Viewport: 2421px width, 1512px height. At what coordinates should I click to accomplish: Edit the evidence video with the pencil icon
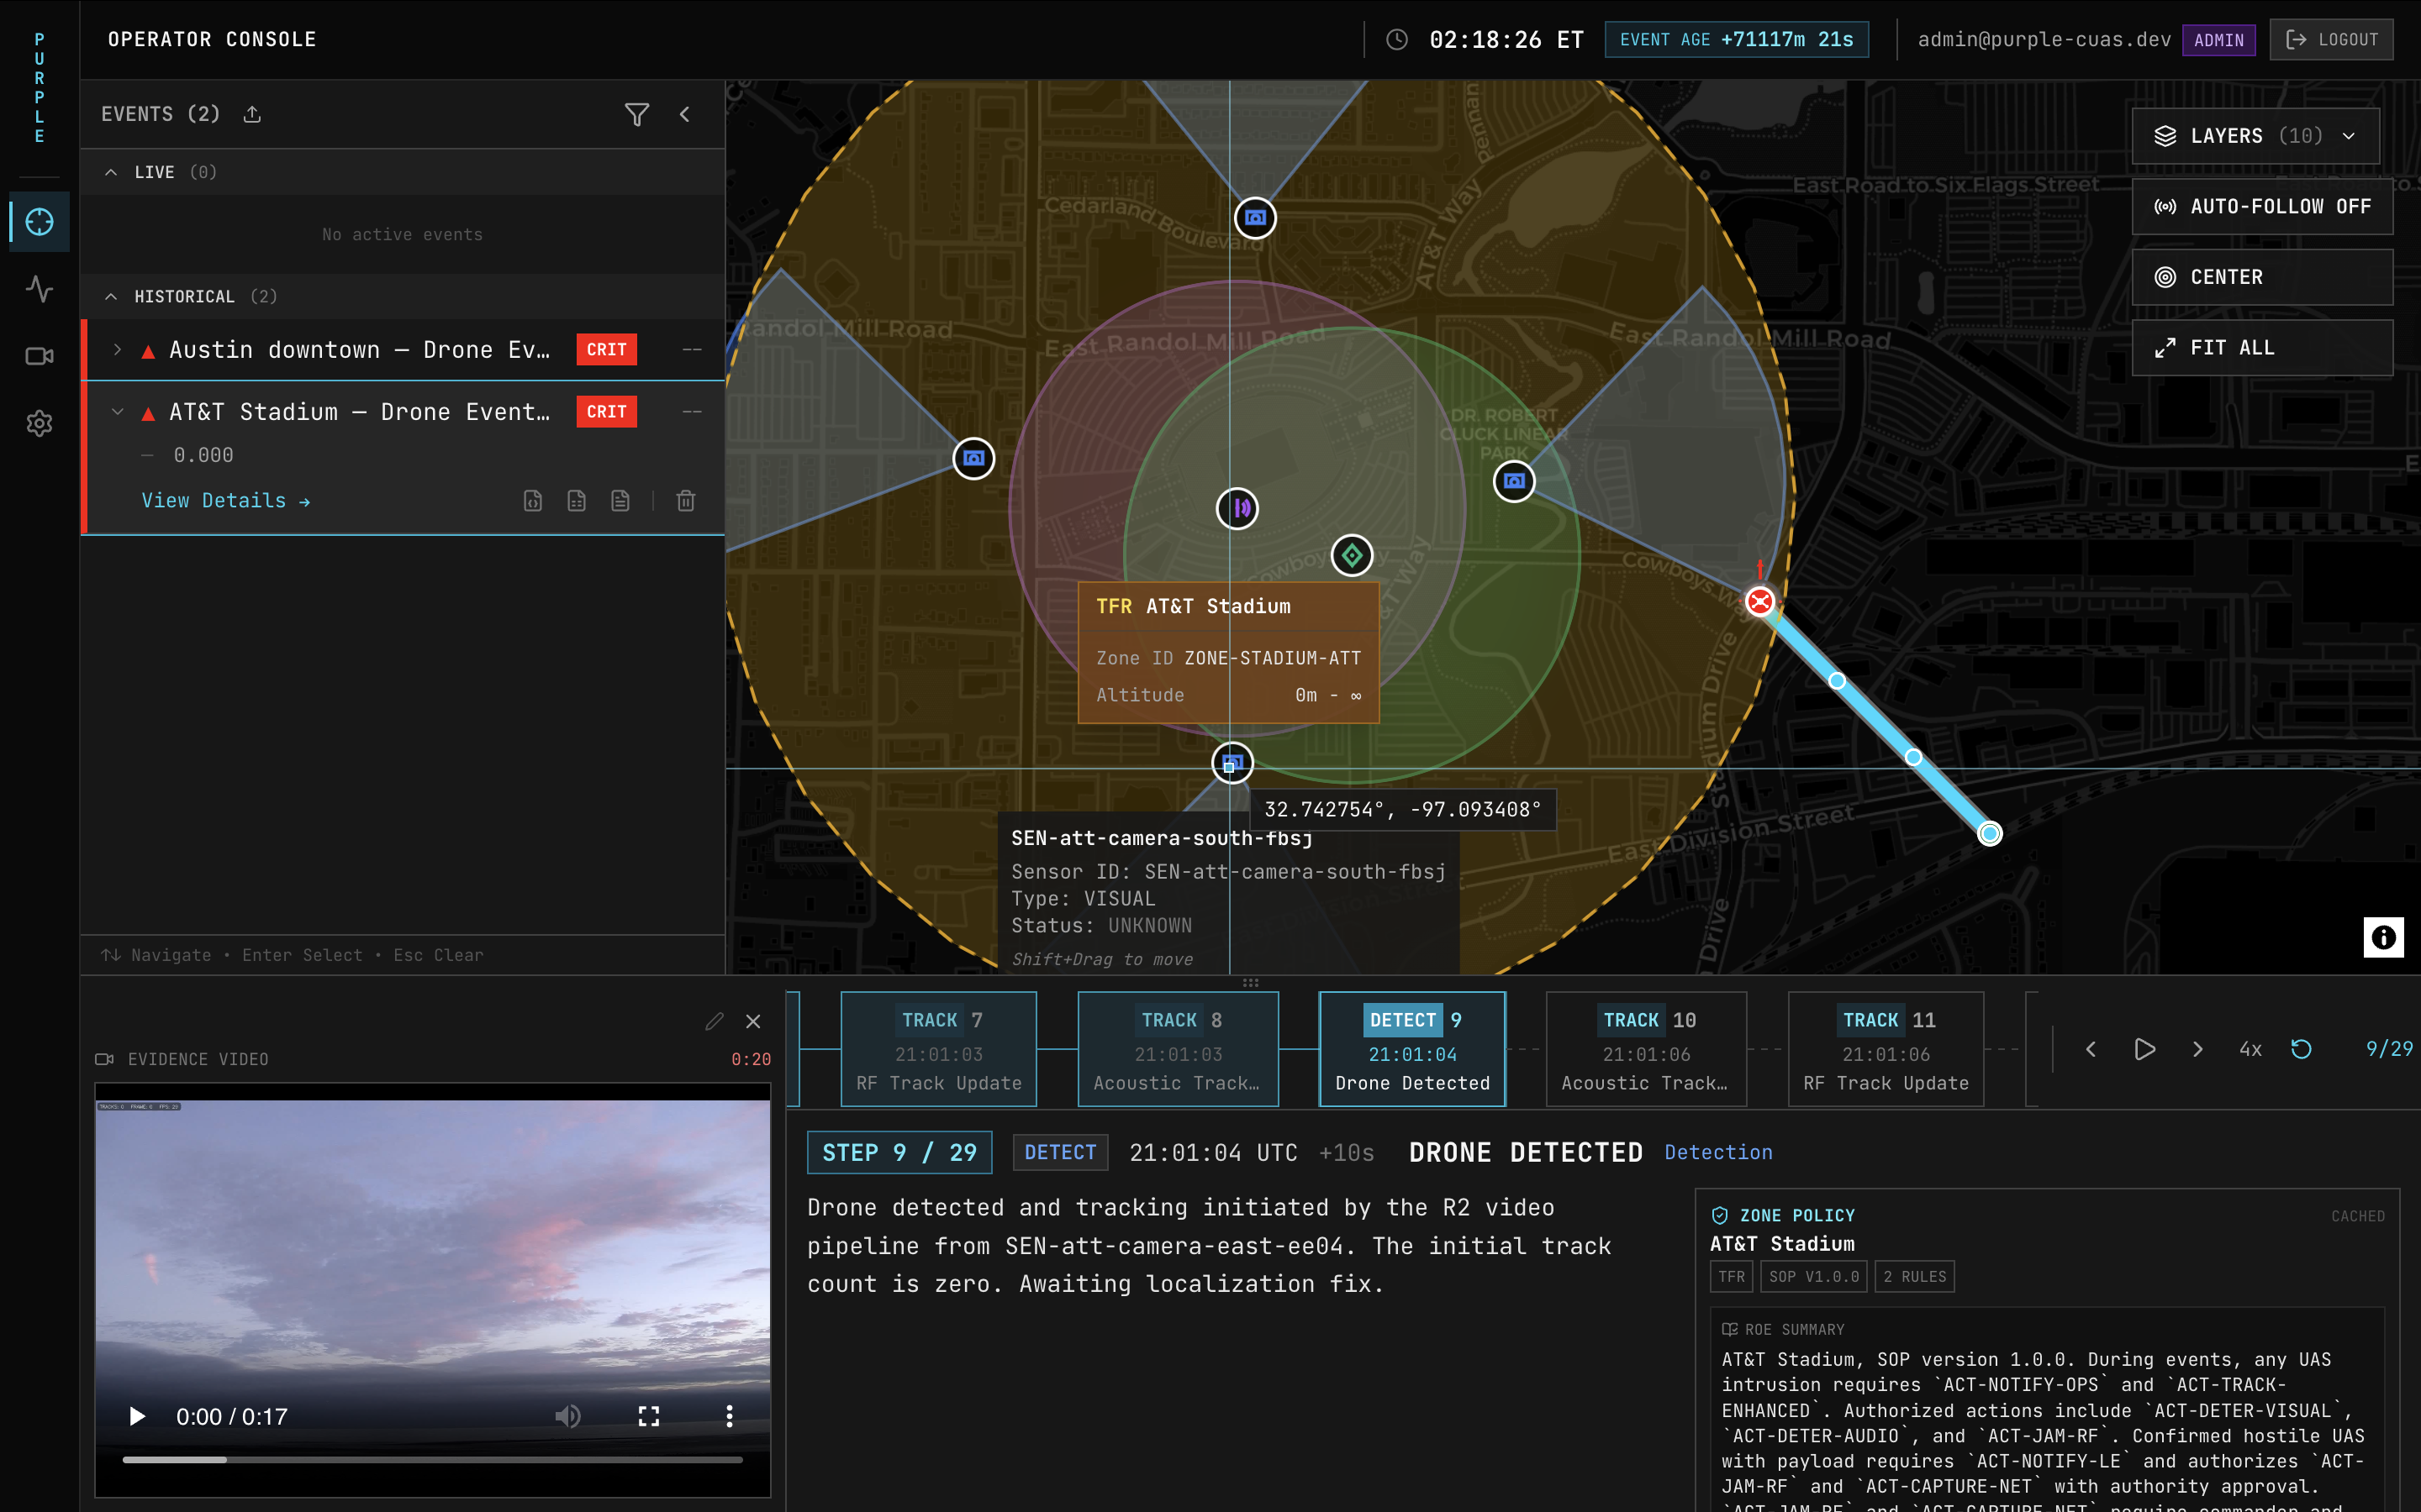[714, 1021]
